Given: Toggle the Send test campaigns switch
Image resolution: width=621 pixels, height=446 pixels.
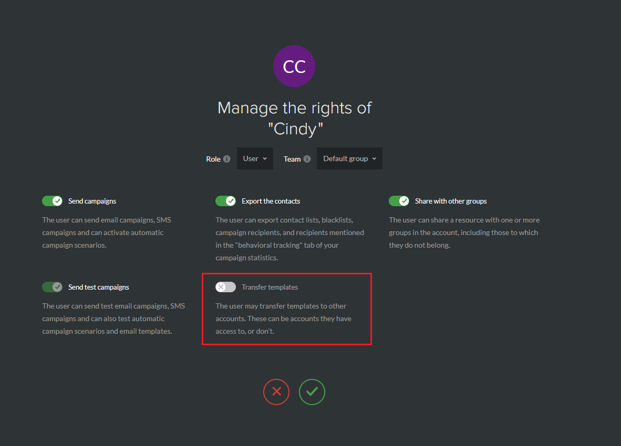Looking at the screenshot, I should [53, 287].
